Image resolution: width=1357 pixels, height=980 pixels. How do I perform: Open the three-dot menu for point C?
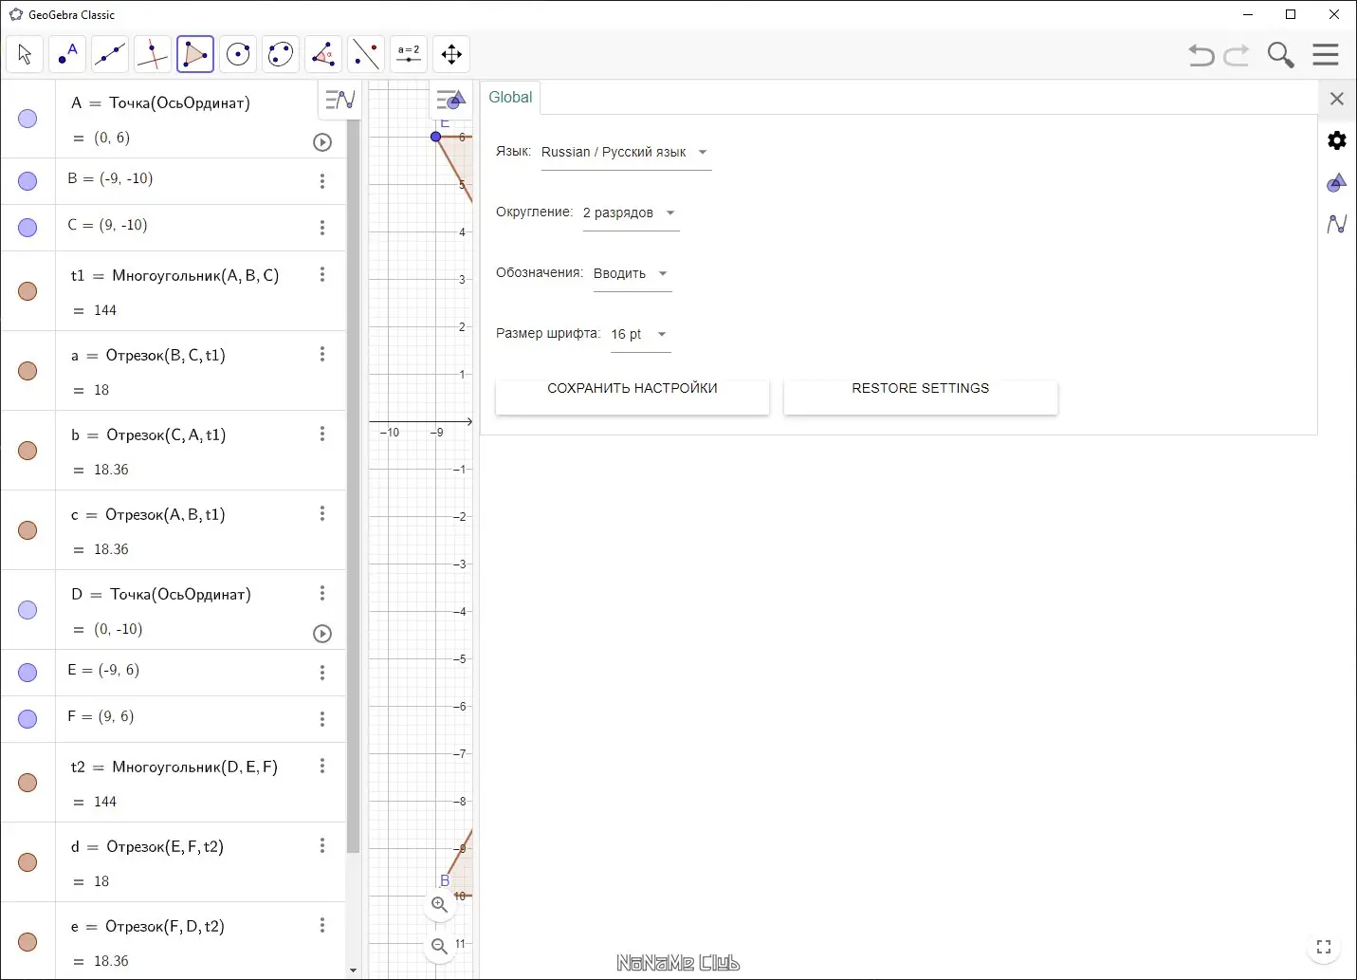point(322,228)
